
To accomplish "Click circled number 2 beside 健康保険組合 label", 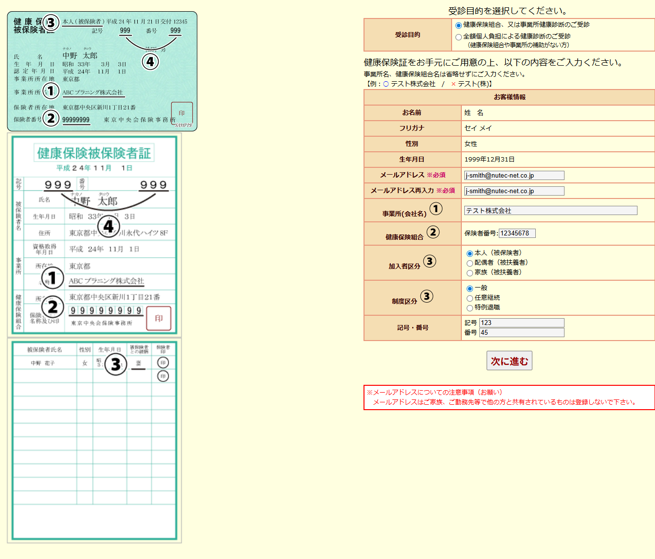I will 433,232.
